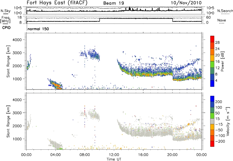The width and height of the screenshot is (233, 161).
Task: Click the '04:00' time tick label
Action: 56,155
